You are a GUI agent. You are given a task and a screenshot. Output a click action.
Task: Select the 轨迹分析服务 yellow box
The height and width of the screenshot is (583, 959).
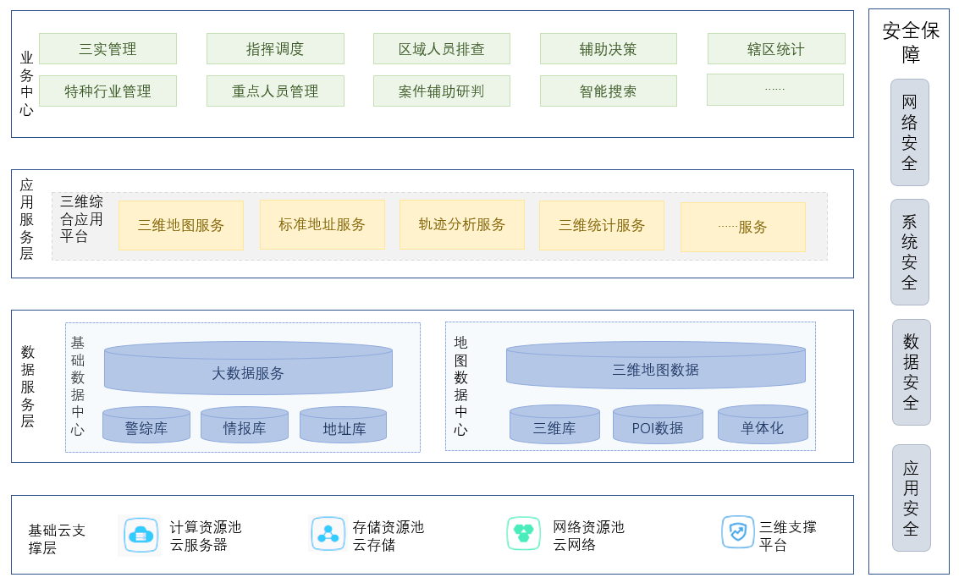pos(461,224)
